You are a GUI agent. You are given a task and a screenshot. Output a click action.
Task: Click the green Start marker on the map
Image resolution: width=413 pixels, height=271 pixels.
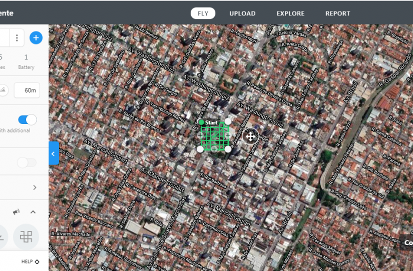(x=202, y=122)
